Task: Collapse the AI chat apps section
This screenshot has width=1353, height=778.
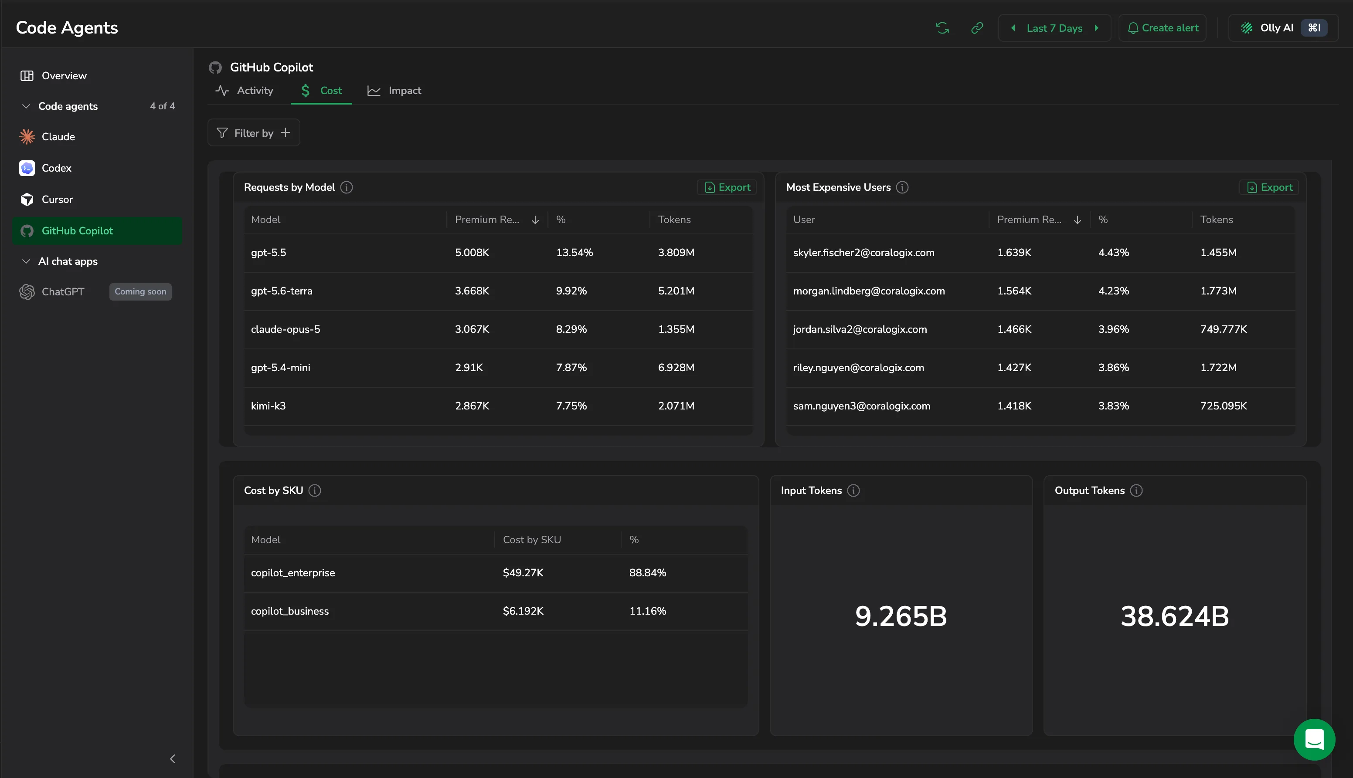Action: coord(26,261)
